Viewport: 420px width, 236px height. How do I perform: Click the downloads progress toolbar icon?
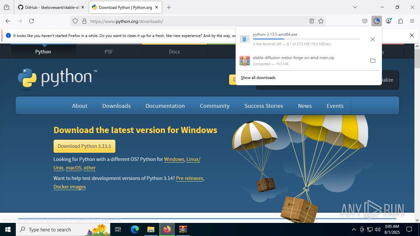click(377, 21)
